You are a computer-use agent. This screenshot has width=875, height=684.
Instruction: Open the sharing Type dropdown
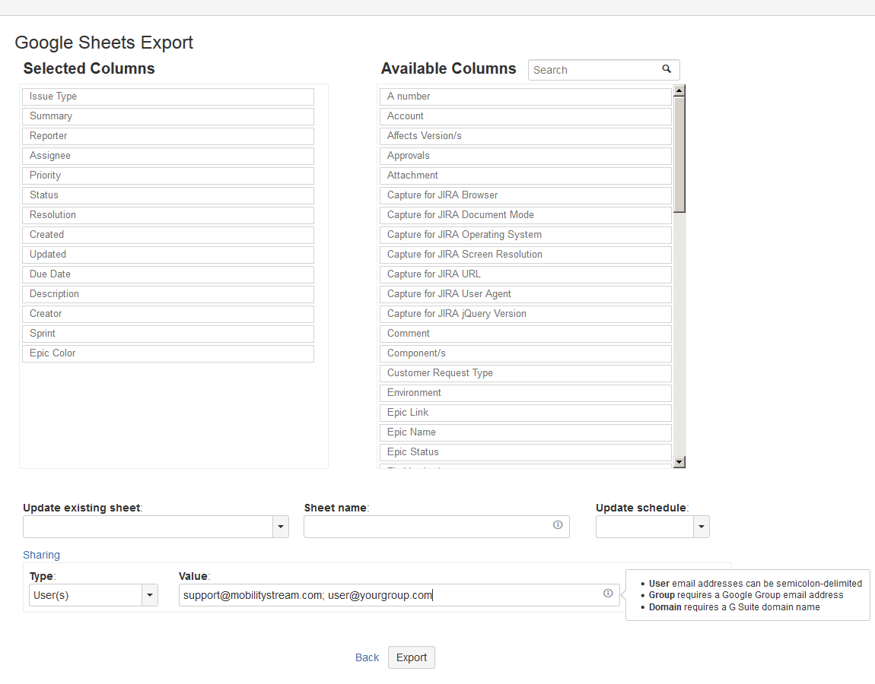[150, 595]
